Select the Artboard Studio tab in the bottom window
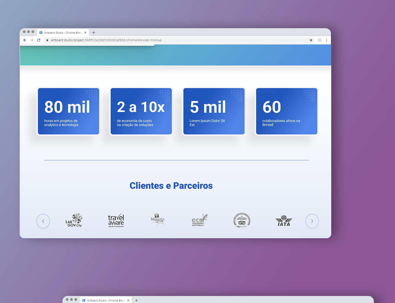 pos(106,300)
